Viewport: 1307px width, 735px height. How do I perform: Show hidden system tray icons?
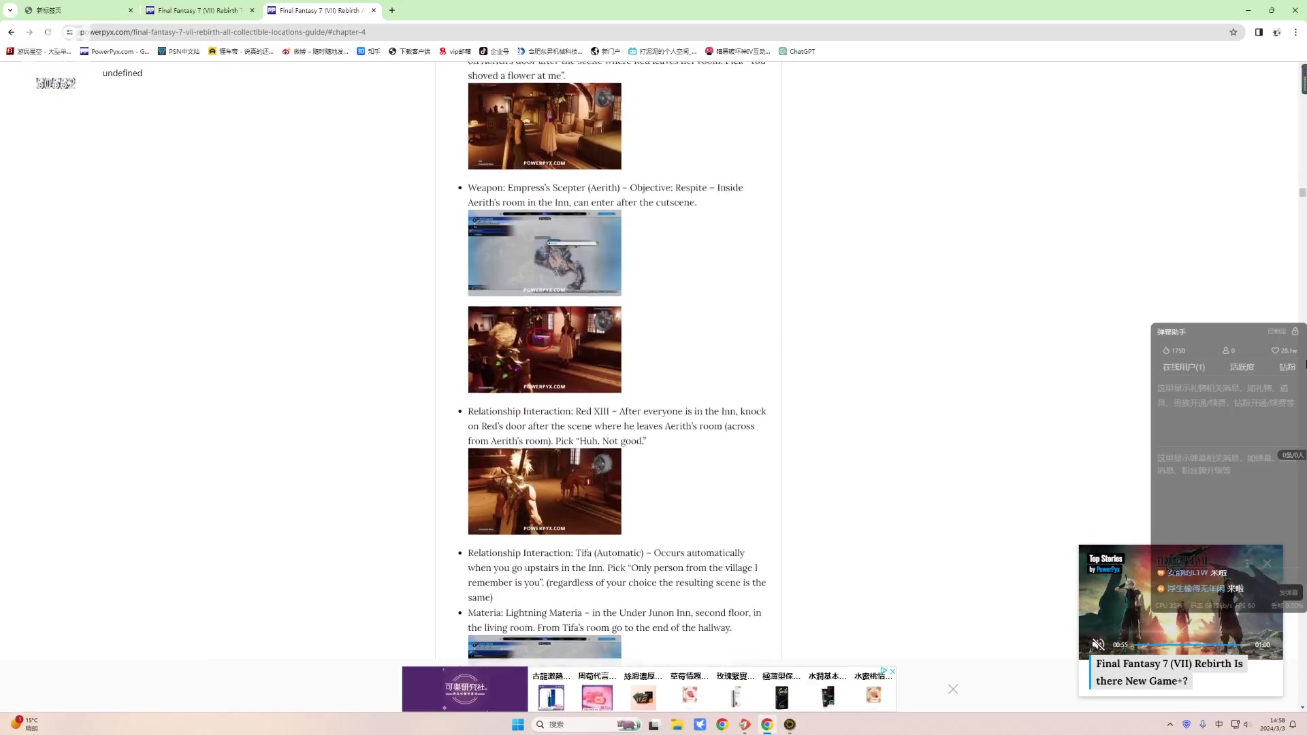click(1170, 724)
